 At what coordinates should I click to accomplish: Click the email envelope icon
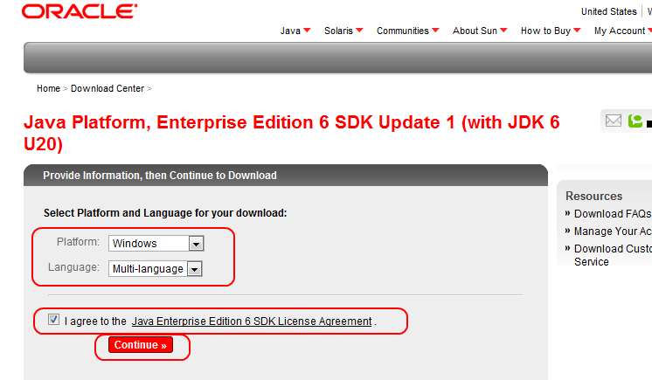[x=614, y=121]
